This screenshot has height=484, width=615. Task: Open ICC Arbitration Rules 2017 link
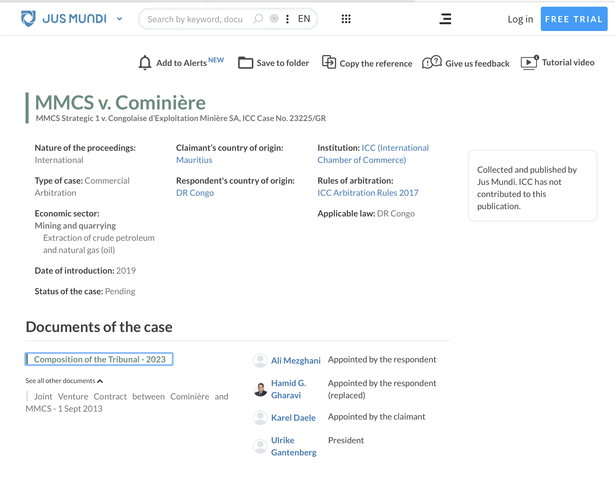[x=368, y=193]
